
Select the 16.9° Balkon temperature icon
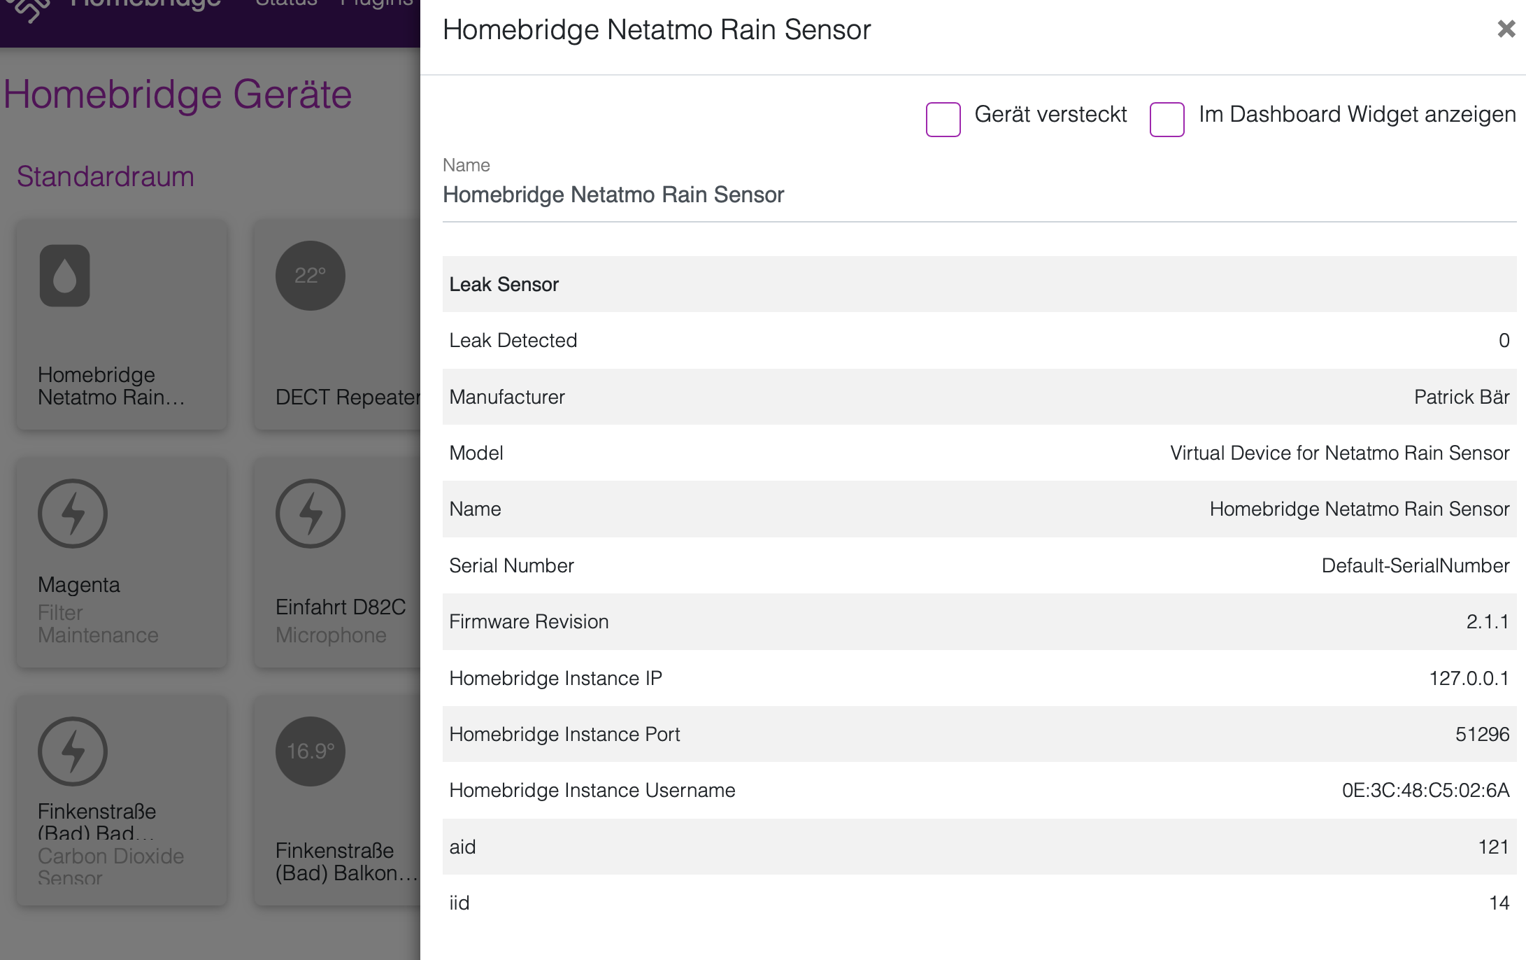pyautogui.click(x=311, y=751)
